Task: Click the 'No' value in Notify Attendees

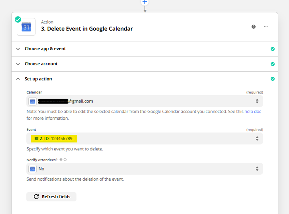Action: [41, 169]
